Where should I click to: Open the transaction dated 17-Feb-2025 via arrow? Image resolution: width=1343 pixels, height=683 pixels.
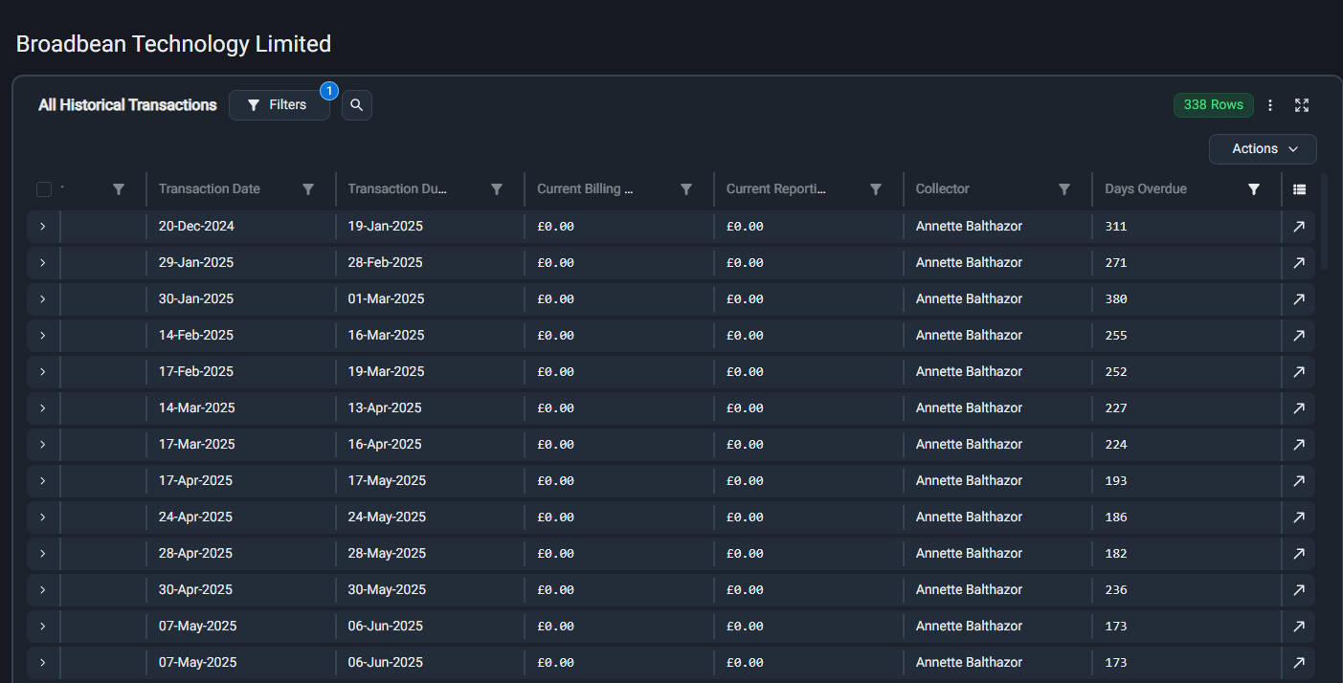[x=1299, y=372]
